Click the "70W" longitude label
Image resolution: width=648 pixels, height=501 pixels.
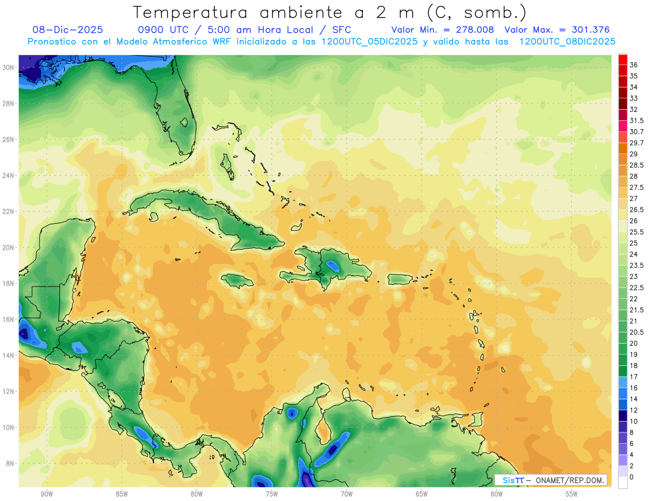click(x=347, y=494)
